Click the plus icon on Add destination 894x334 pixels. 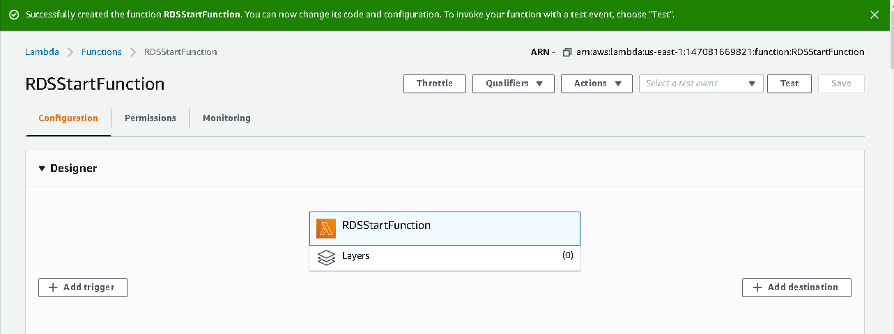point(757,287)
